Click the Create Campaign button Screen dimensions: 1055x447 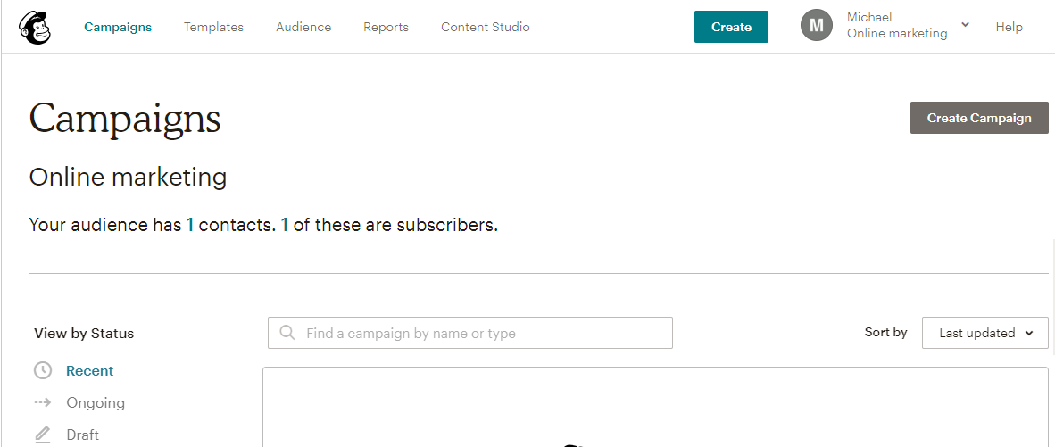(978, 118)
